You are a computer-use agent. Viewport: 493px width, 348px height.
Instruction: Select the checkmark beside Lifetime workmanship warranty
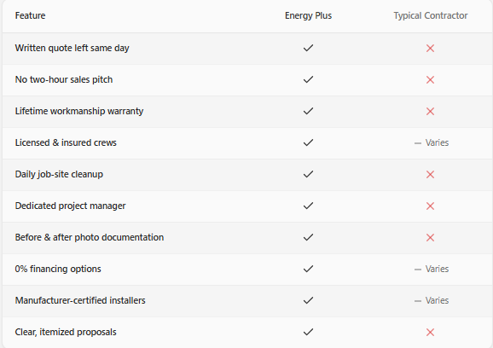click(308, 111)
